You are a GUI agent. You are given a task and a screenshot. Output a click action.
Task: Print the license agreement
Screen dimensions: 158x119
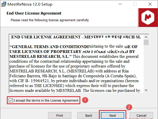[60, 115]
